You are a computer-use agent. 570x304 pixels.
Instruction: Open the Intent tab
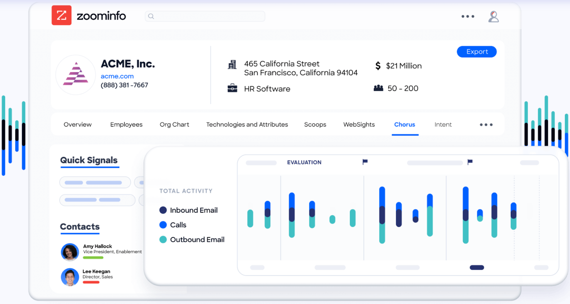click(443, 124)
